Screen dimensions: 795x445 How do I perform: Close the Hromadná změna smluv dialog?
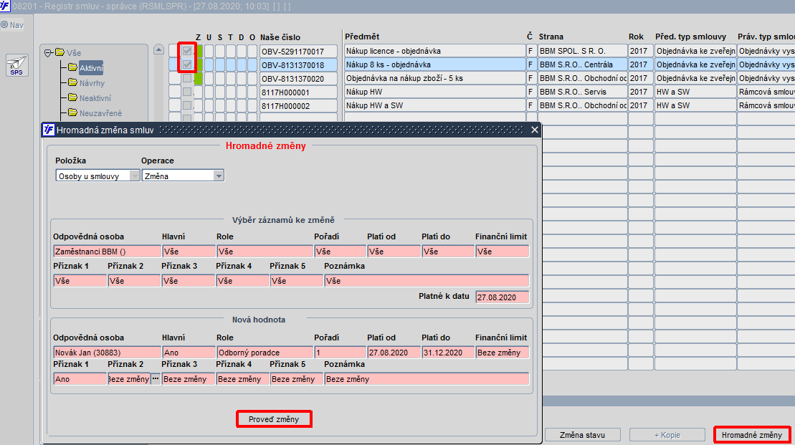[534, 130]
